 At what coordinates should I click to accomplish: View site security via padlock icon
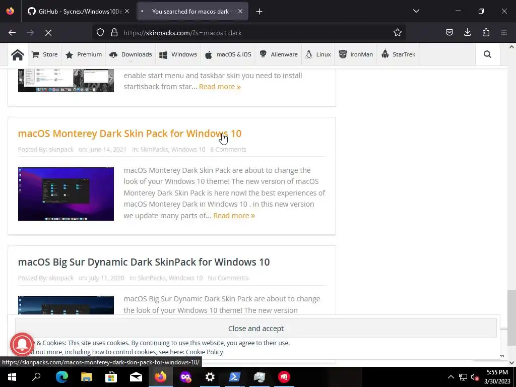[114, 33]
